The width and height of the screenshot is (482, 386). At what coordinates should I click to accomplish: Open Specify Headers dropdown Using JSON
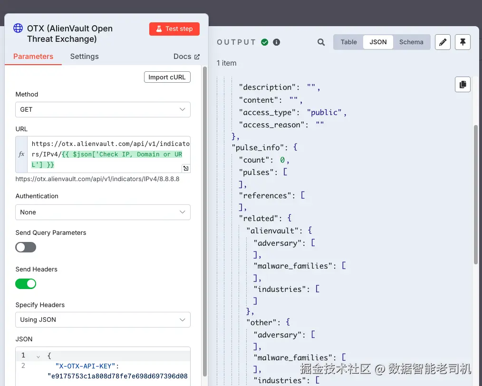[x=103, y=319]
